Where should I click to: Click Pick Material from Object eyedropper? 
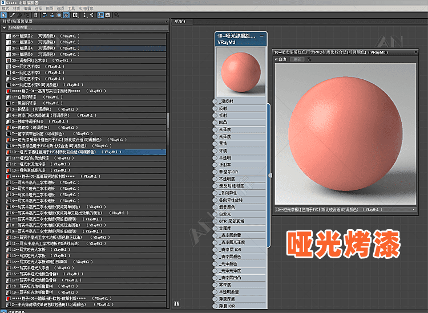click(x=13, y=15)
